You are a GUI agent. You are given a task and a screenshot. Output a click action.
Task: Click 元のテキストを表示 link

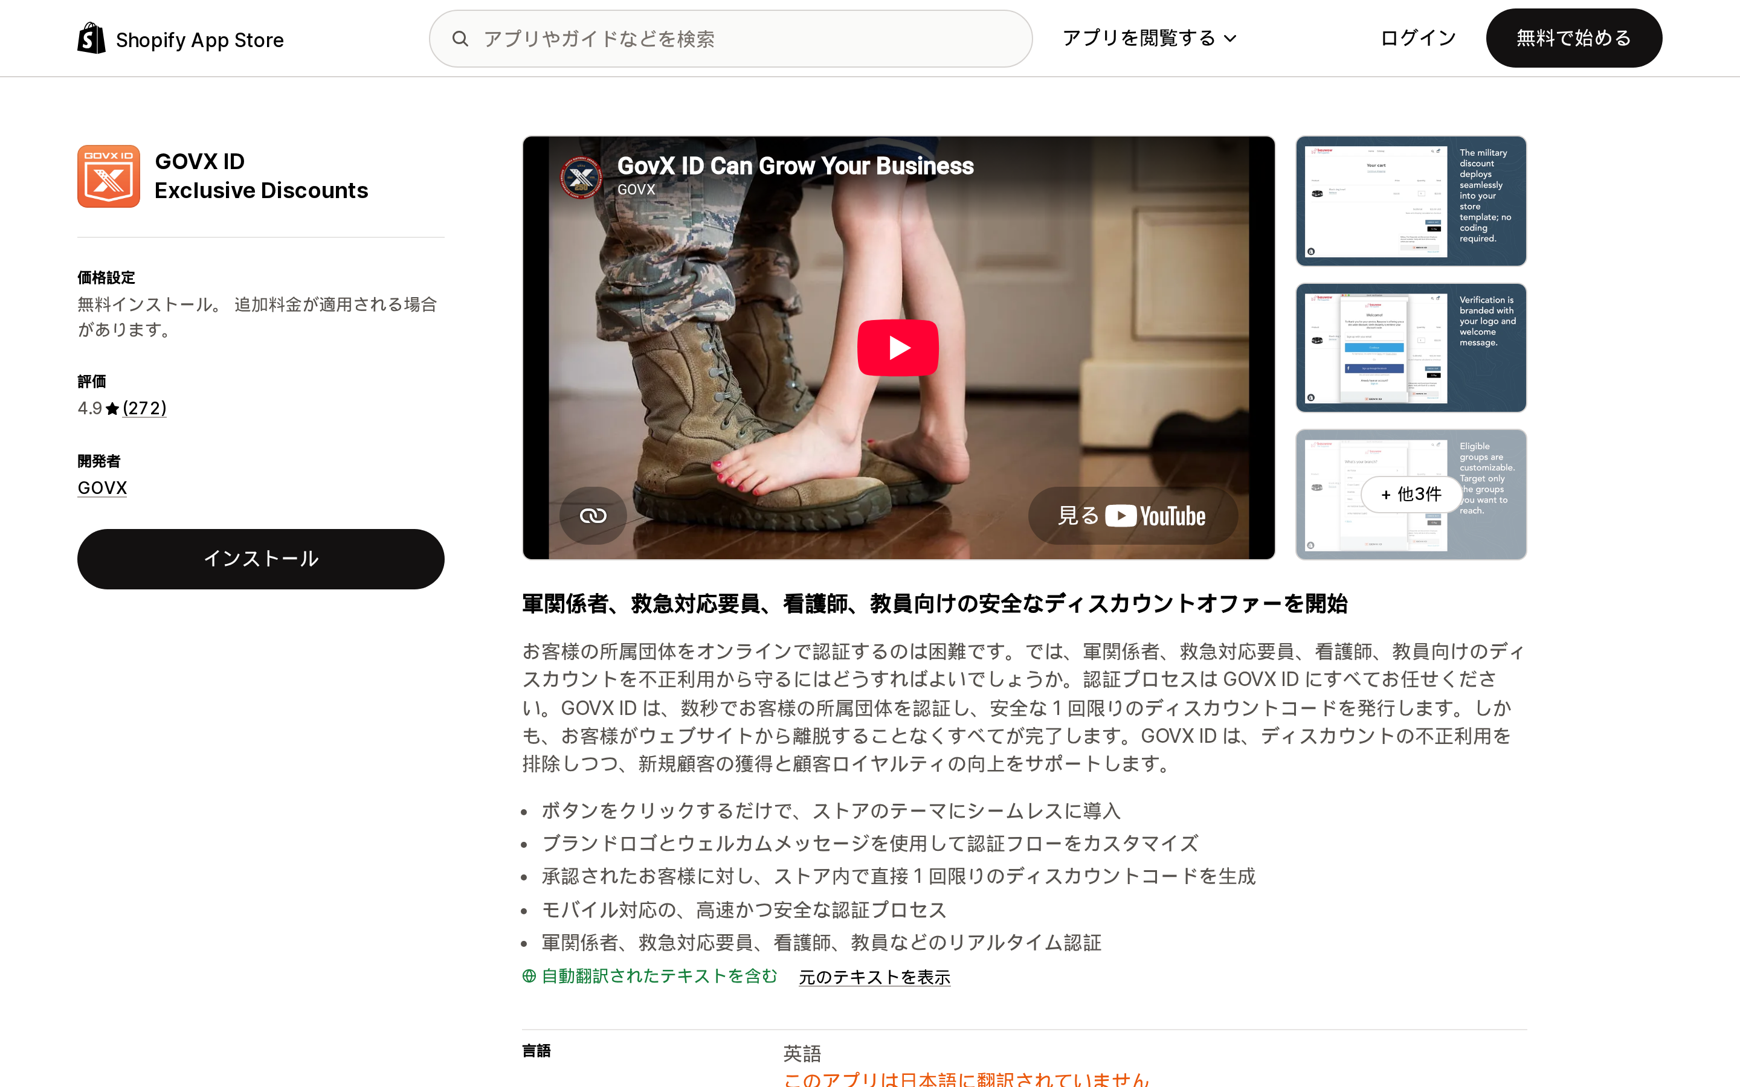[874, 977]
